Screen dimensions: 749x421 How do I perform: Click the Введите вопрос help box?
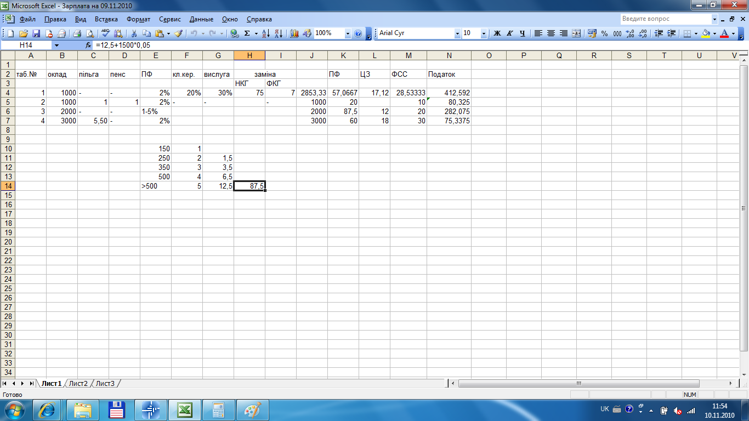point(666,19)
